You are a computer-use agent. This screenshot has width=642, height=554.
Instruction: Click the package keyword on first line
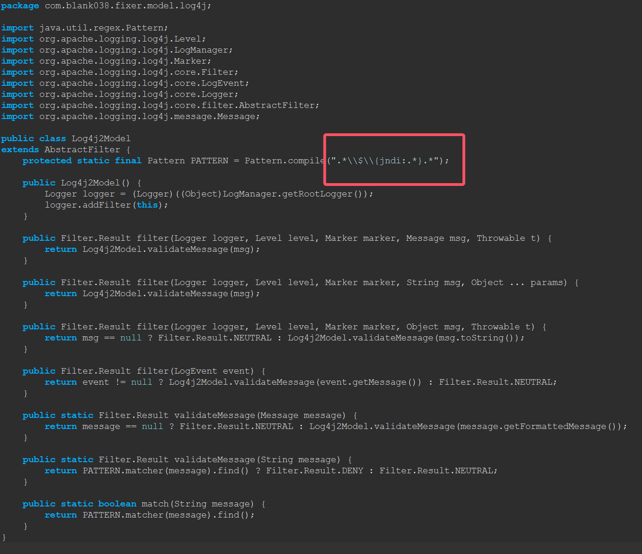click(20, 6)
